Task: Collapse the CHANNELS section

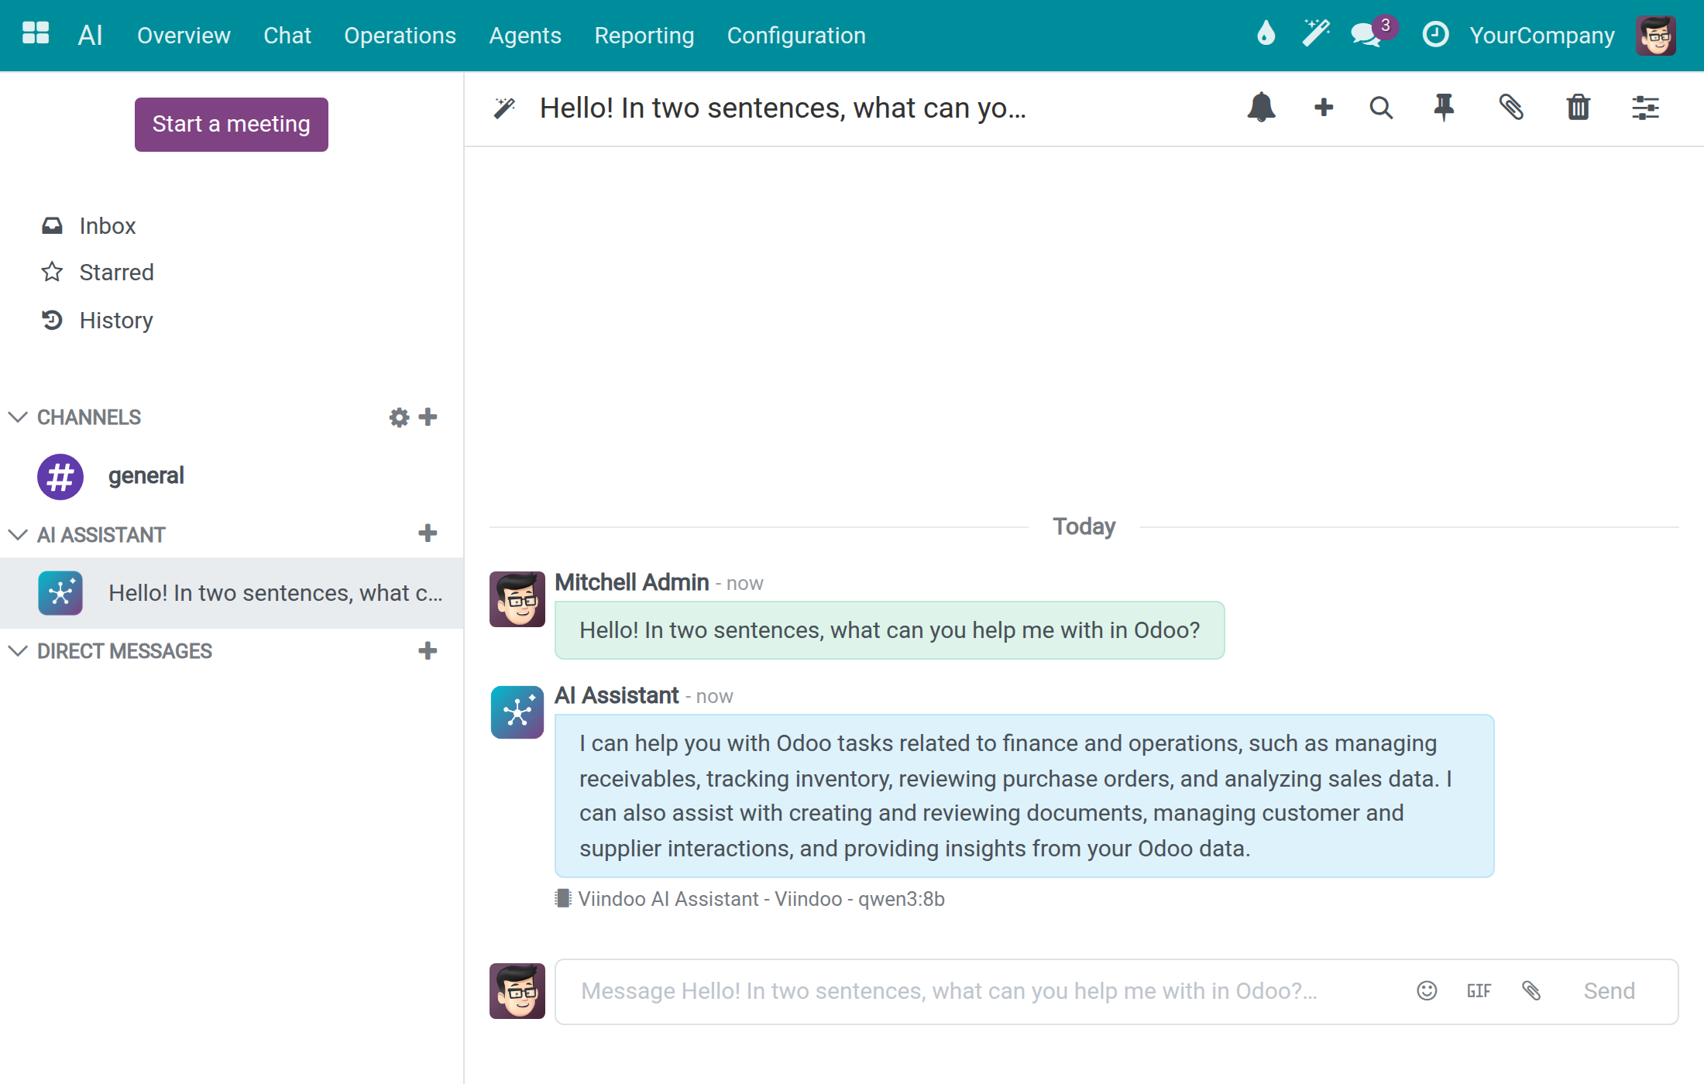Action: 18,417
